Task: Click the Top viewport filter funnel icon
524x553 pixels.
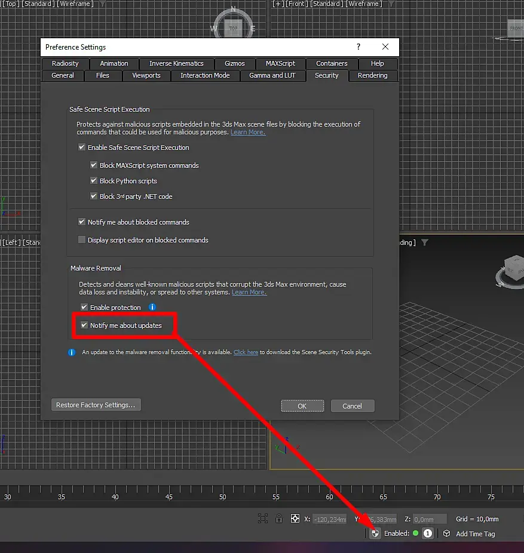Action: pyautogui.click(x=102, y=4)
